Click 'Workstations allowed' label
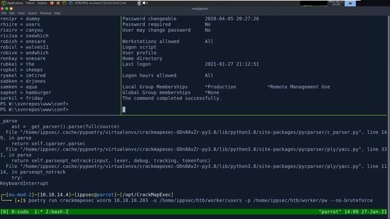 coord(151,41)
